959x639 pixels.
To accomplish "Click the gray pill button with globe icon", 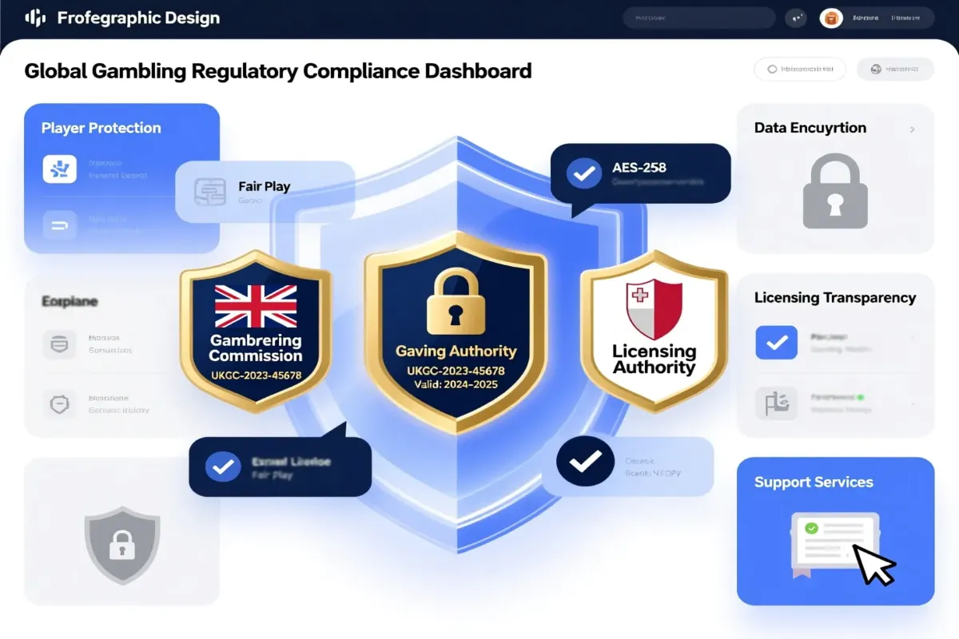I will pos(895,69).
